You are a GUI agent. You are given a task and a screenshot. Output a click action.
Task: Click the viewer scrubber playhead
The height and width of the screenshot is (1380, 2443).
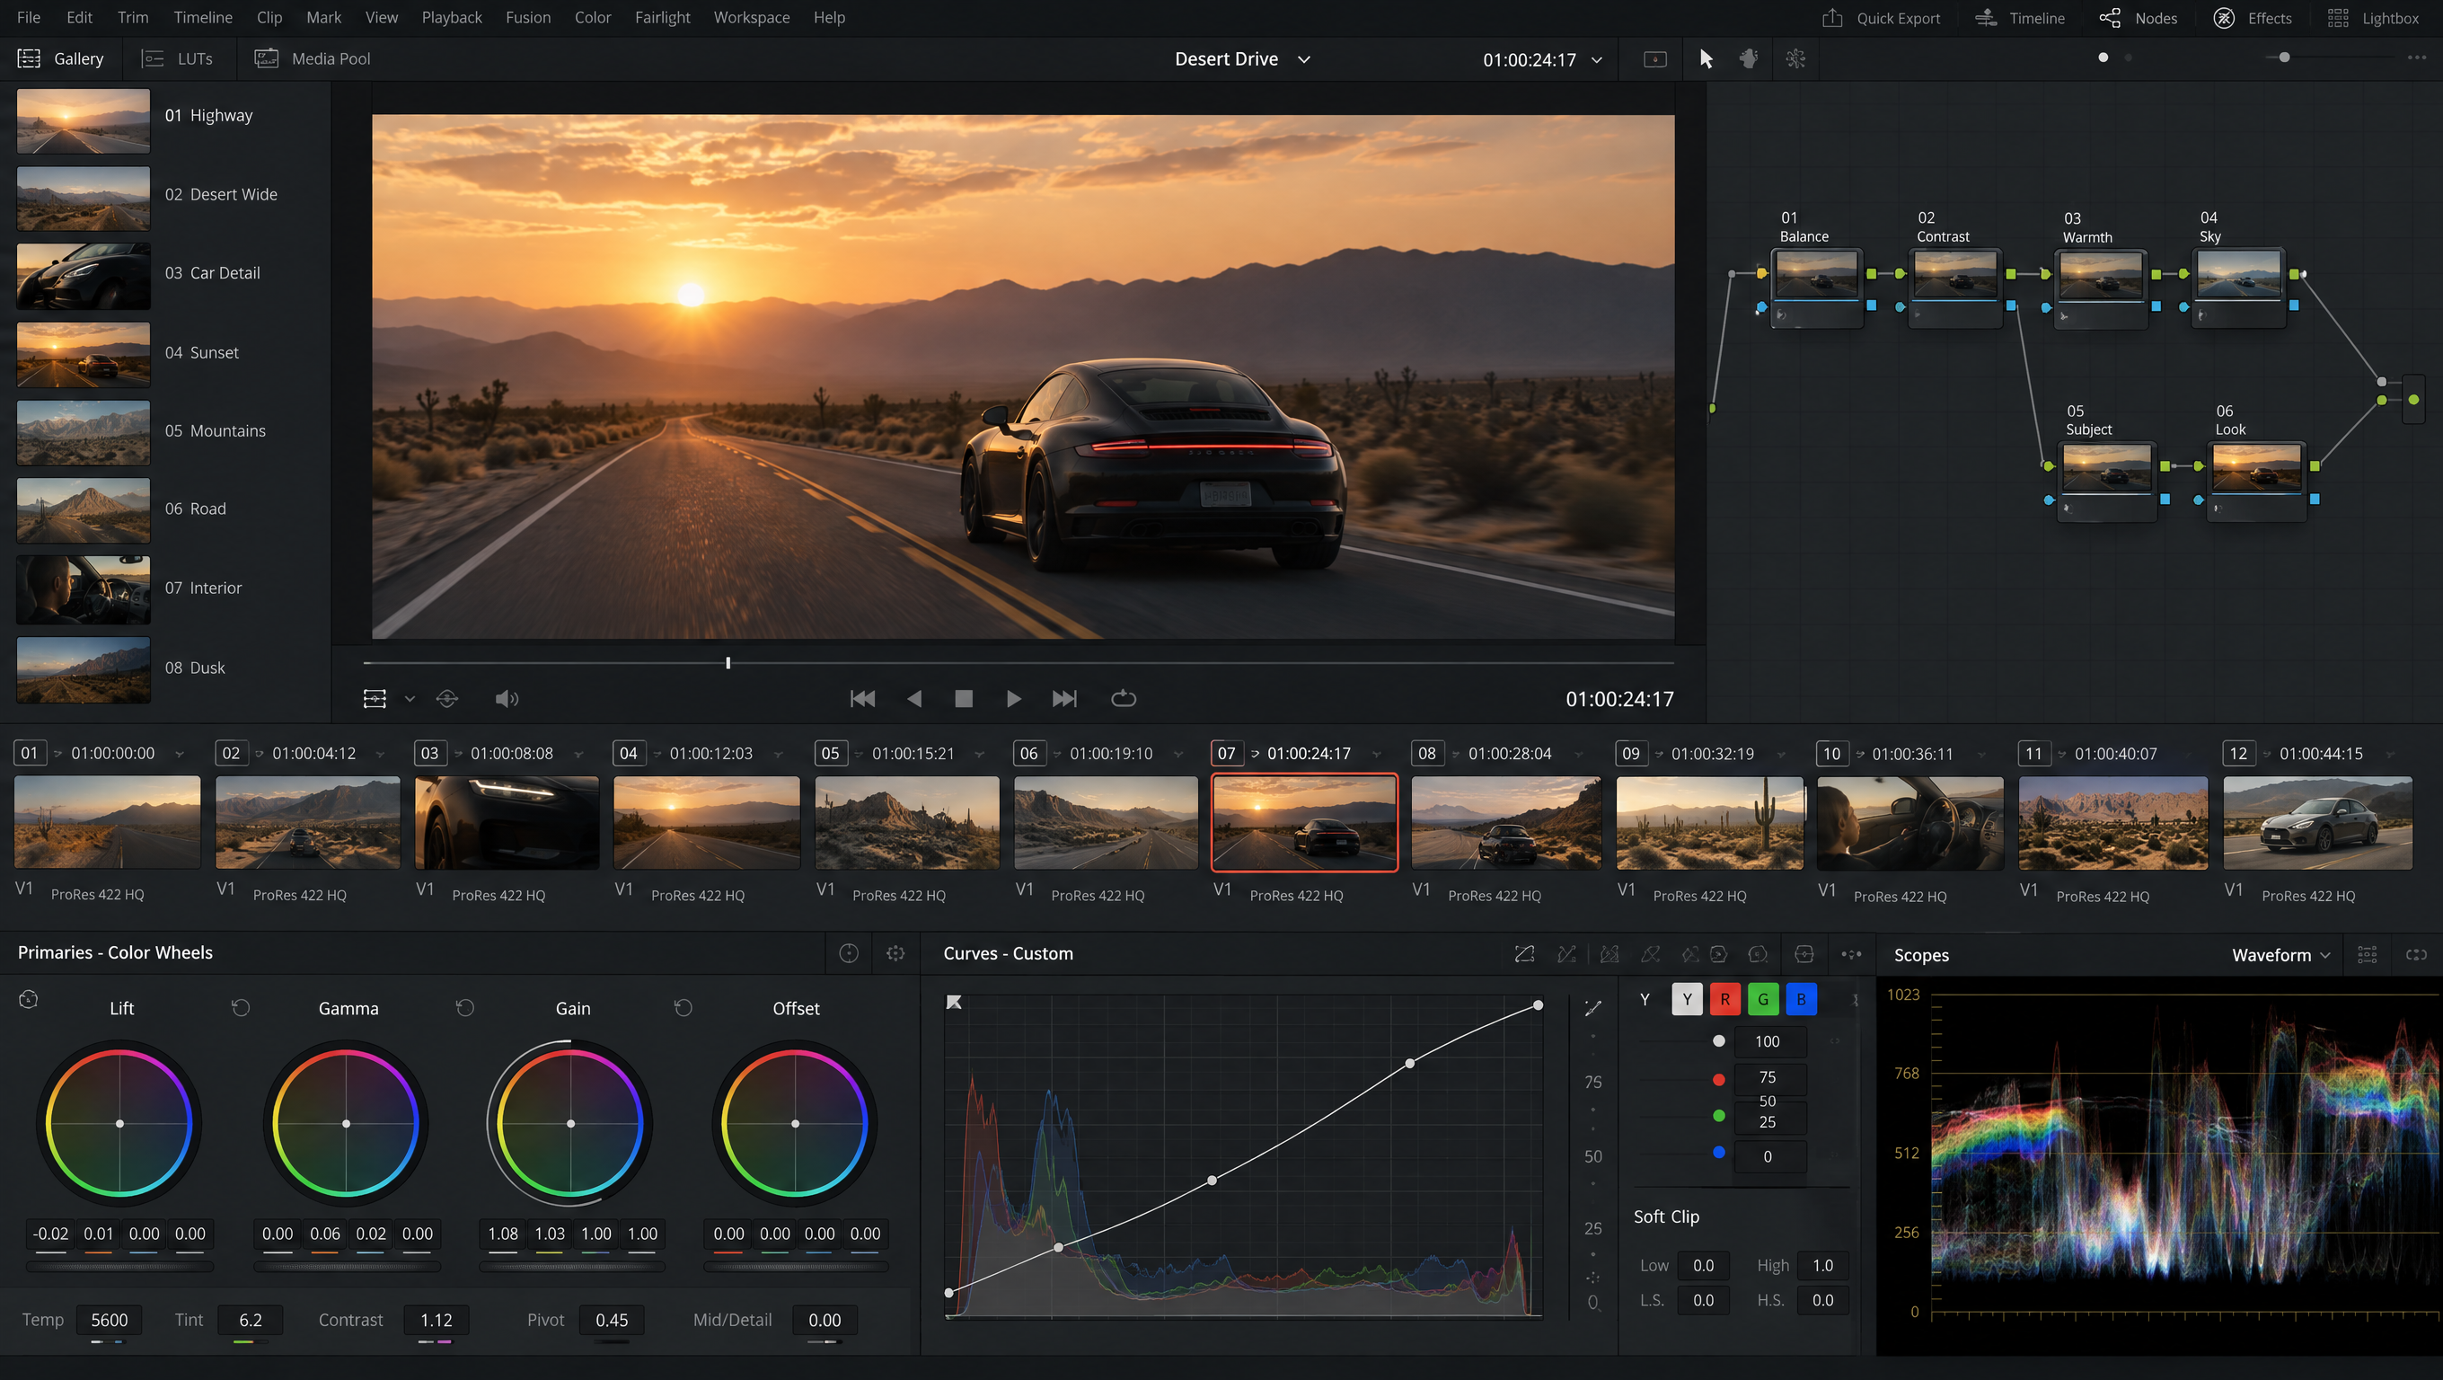[728, 663]
